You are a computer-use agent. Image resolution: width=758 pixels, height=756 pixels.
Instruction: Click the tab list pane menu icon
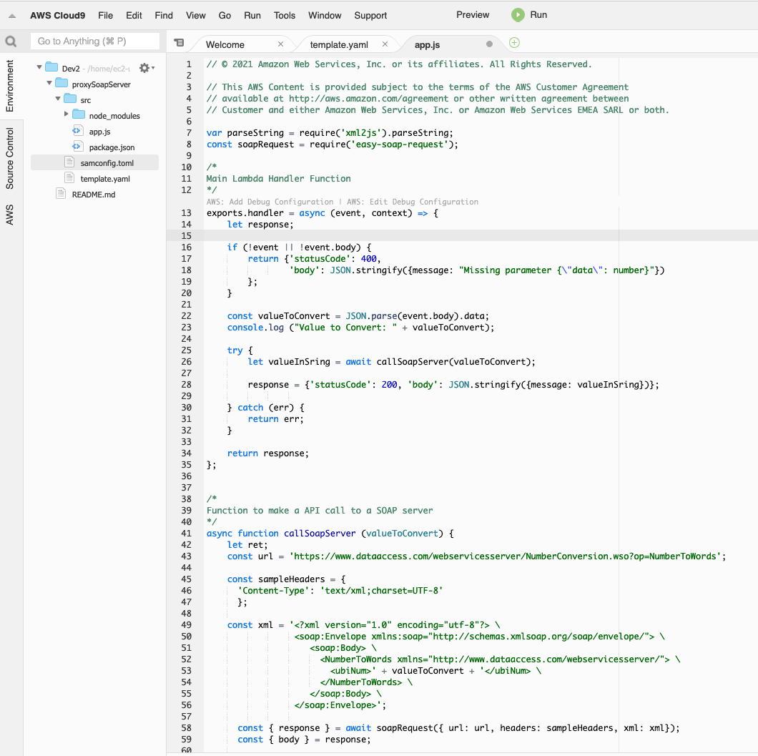click(179, 43)
